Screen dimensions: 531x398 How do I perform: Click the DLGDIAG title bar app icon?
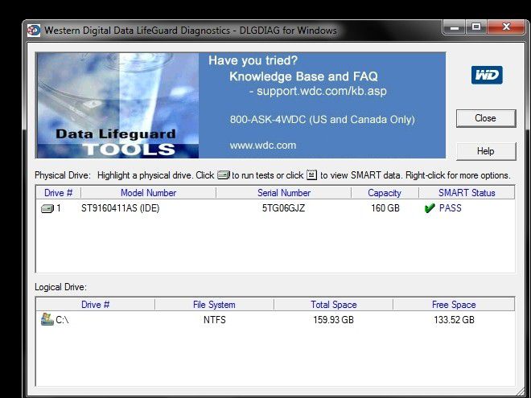[x=34, y=31]
